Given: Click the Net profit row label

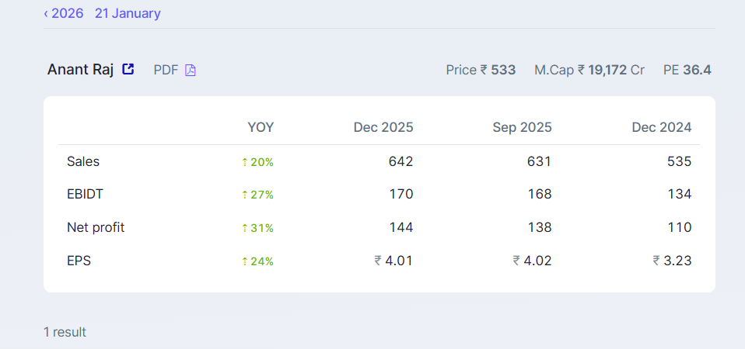Looking at the screenshot, I should (x=96, y=227).
